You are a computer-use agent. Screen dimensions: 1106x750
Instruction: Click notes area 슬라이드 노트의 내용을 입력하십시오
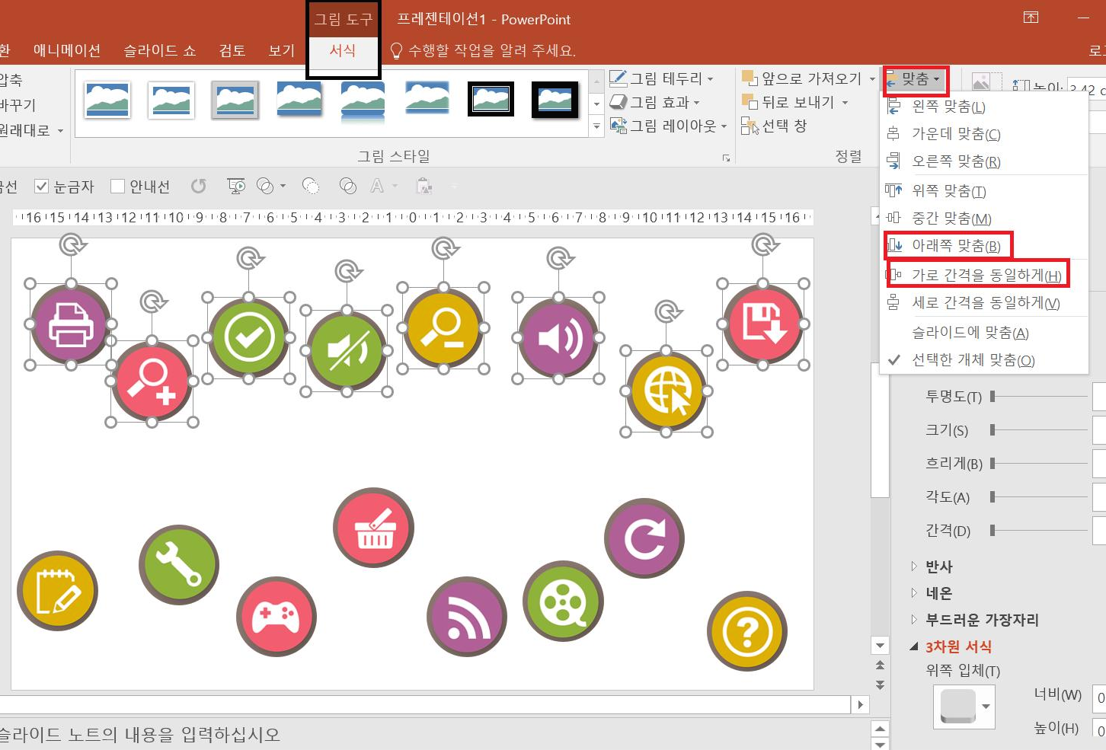tap(140, 735)
